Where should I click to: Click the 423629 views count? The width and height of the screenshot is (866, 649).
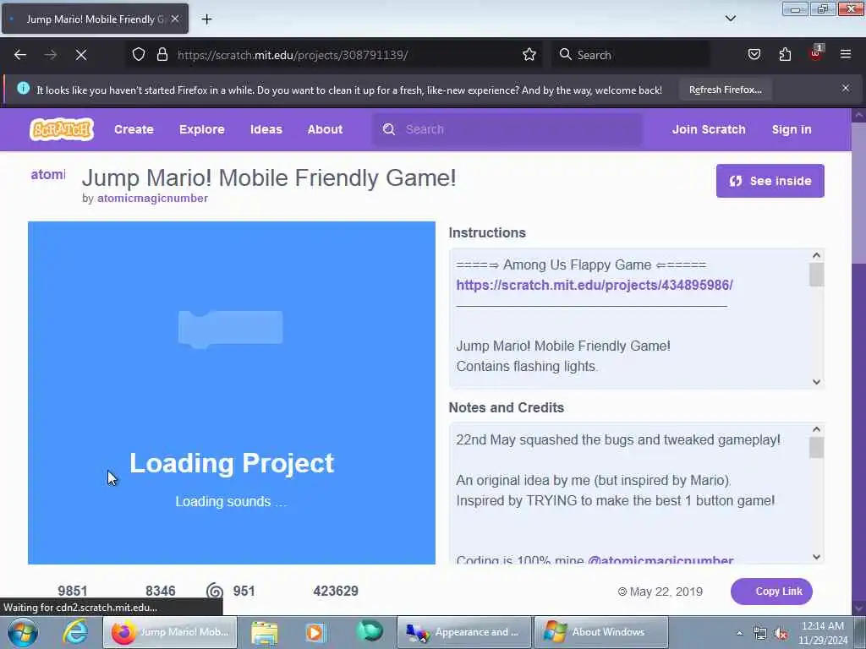335,591
